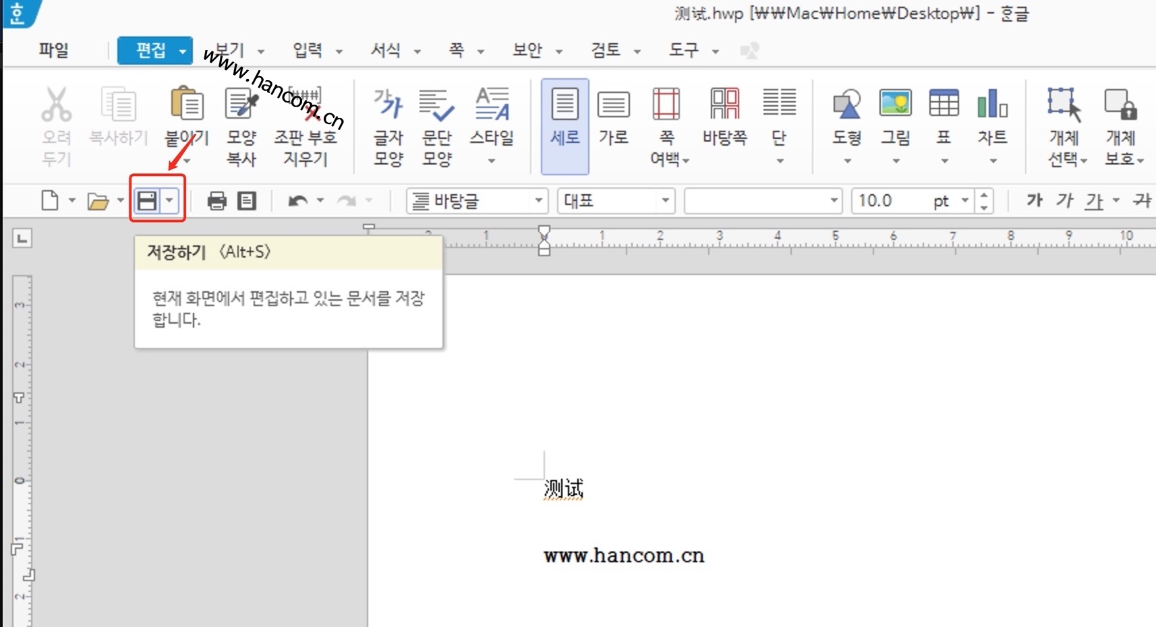Click the Style (스타일) icon
This screenshot has width=1156, height=627.
click(492, 104)
